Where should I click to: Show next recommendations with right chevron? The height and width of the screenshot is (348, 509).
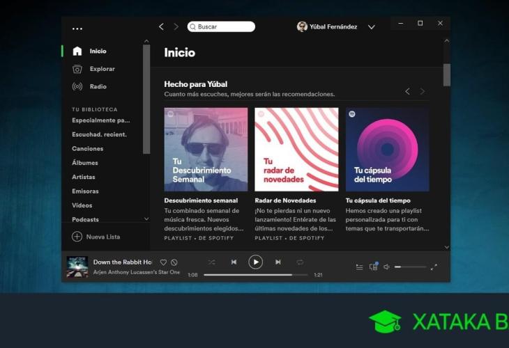coord(423,91)
